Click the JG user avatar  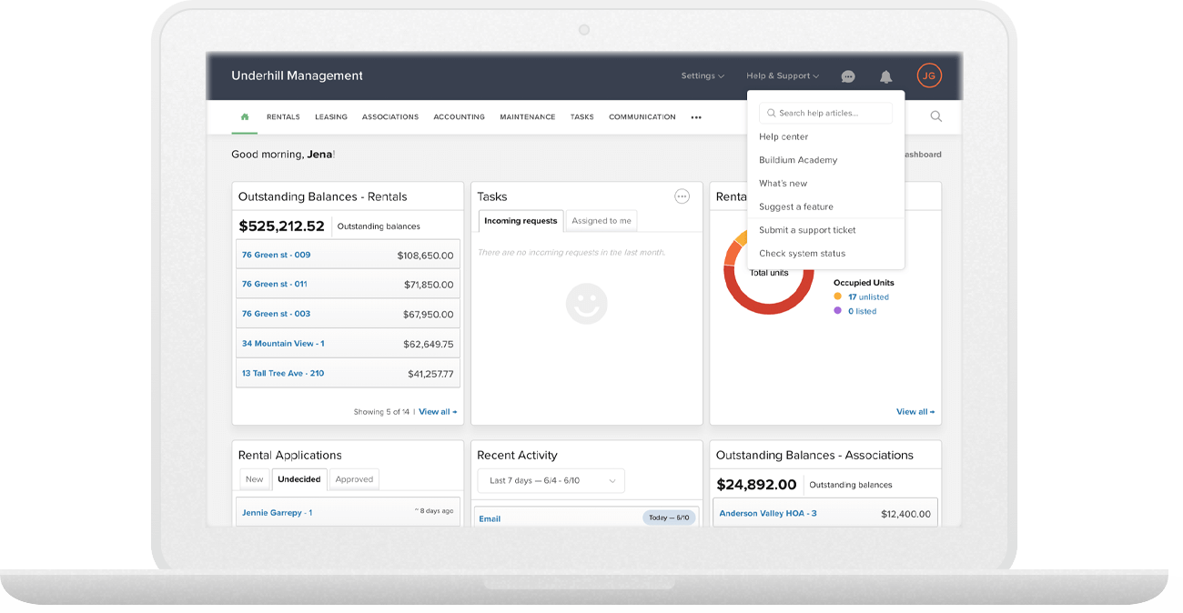point(928,76)
